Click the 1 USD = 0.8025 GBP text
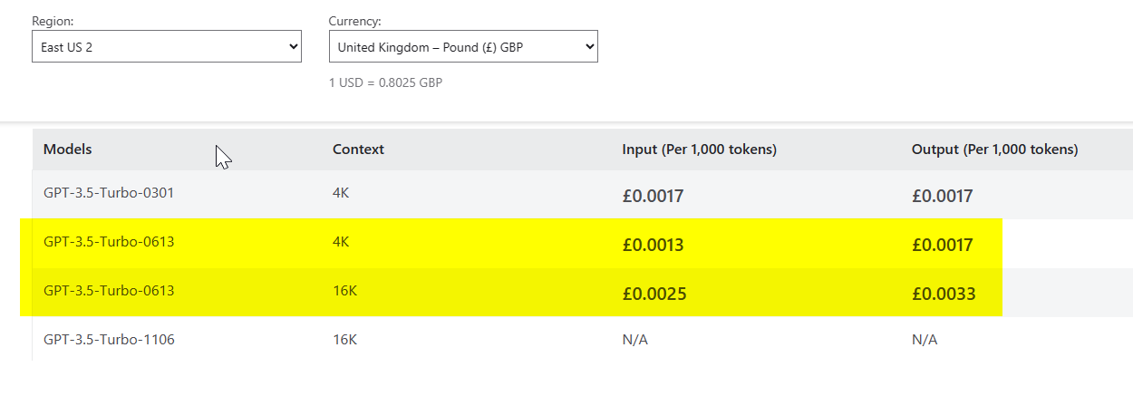Screen dimensions: 1133x396 (385, 82)
